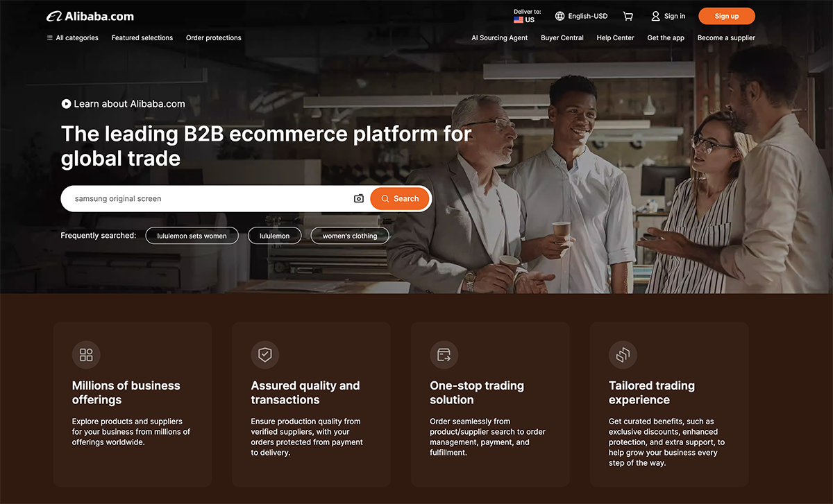Click the play icon beside Learn about Alibaba.com

66,104
